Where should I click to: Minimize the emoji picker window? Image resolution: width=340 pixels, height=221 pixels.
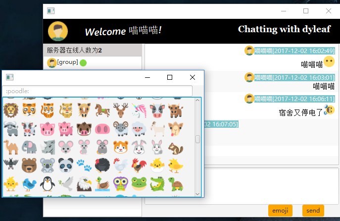(x=147, y=77)
